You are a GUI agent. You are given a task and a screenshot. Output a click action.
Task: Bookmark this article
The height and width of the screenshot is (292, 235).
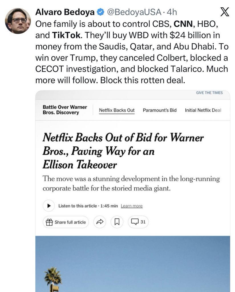[117, 222]
